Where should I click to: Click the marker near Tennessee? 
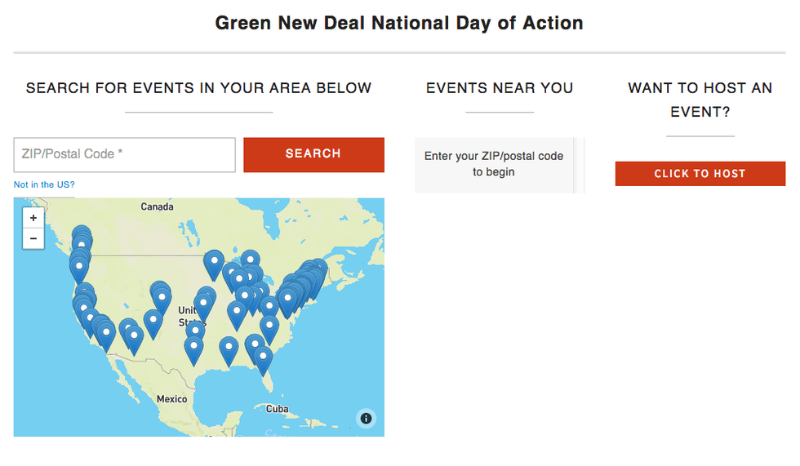click(x=237, y=312)
